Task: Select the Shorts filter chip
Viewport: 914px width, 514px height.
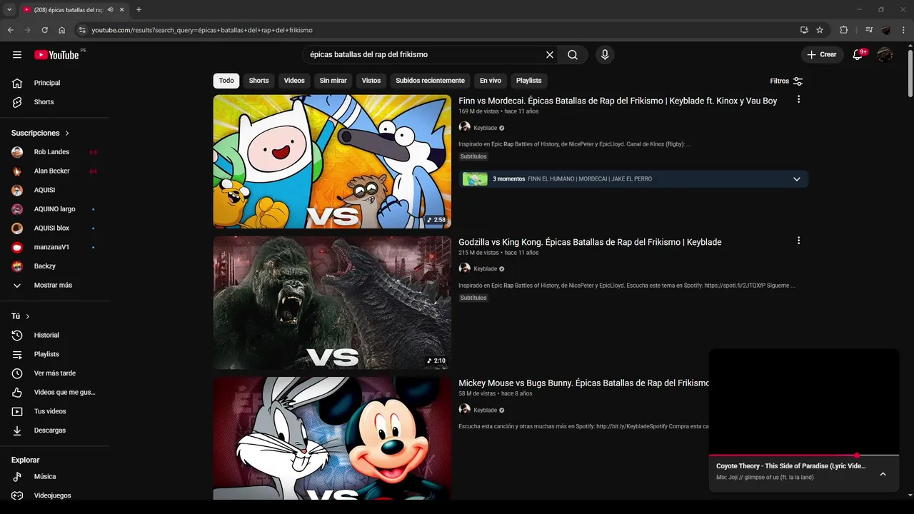Action: 258,81
